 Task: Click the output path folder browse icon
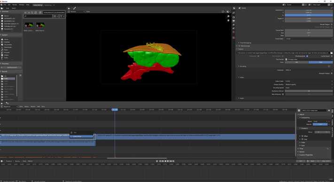(x=332, y=53)
